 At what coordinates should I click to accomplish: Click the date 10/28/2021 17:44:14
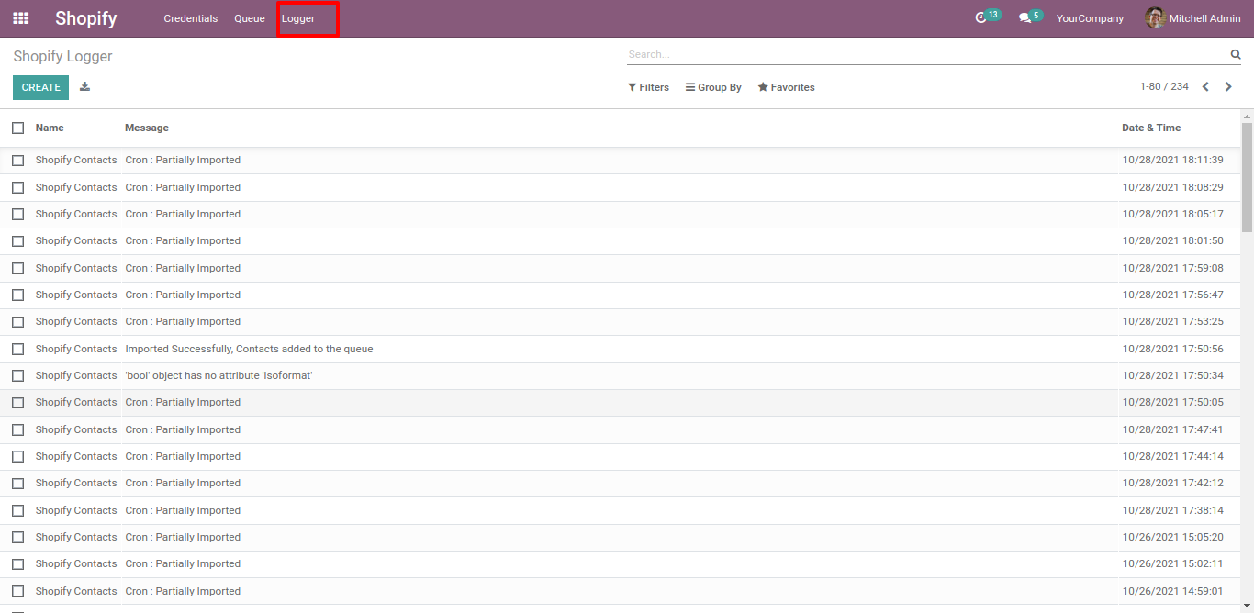click(1172, 456)
